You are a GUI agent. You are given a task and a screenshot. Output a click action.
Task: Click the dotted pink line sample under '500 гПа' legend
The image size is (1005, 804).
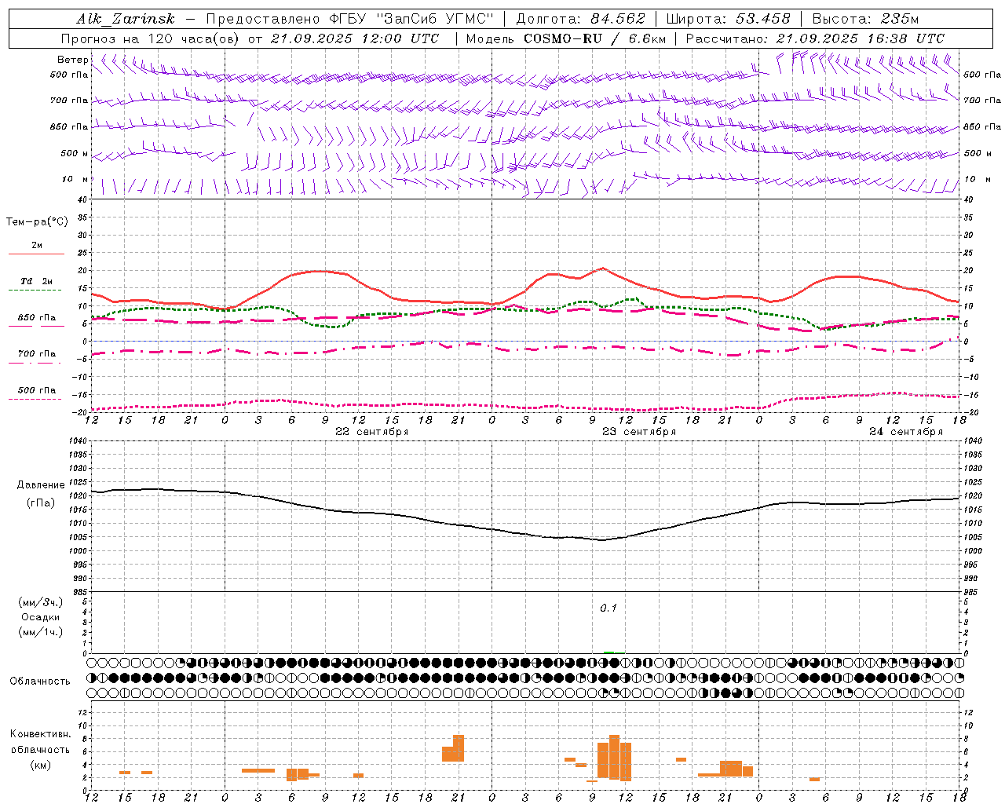coord(35,399)
